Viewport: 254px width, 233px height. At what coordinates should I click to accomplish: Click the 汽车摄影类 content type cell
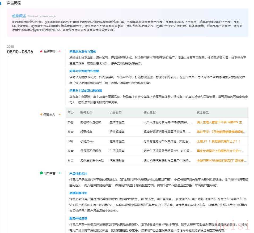pyautogui.click(x=117, y=161)
